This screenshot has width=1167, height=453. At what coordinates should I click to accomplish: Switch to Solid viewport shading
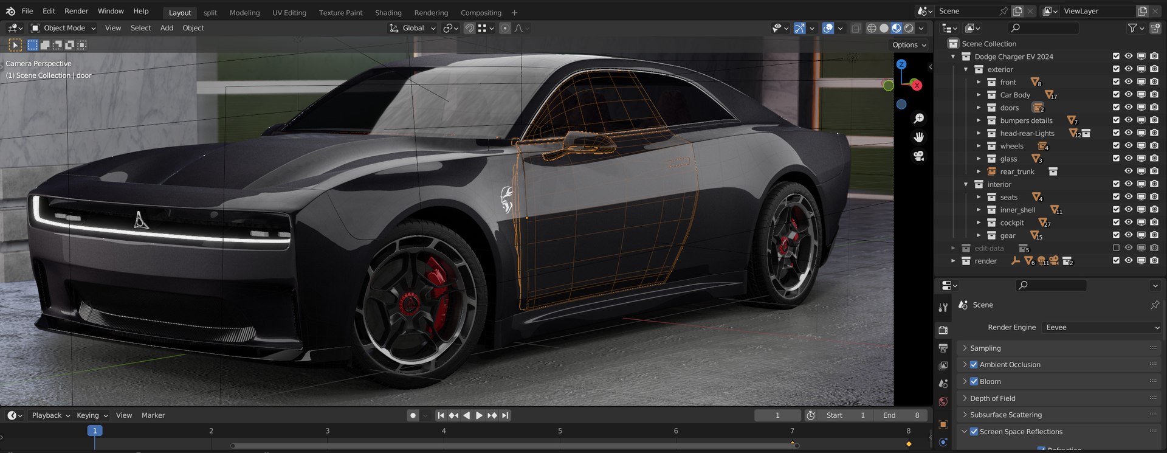(x=884, y=28)
